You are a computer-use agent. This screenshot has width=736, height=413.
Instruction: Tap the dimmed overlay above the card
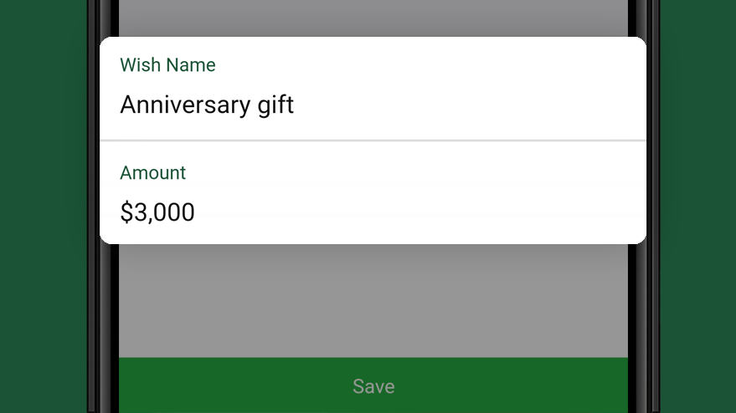(x=373, y=18)
